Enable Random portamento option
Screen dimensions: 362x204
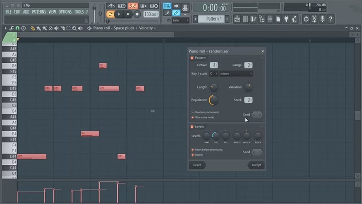pos(193,112)
